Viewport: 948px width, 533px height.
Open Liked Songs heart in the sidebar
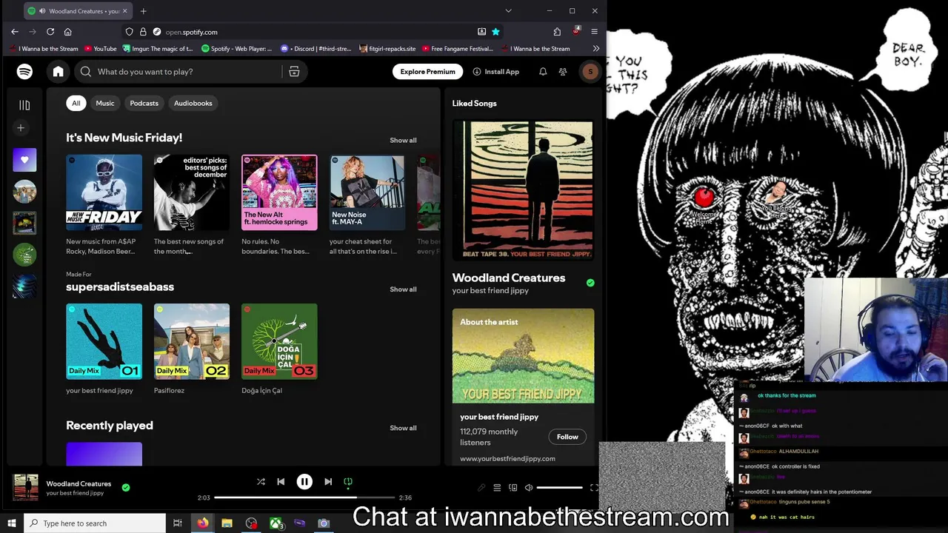24,160
